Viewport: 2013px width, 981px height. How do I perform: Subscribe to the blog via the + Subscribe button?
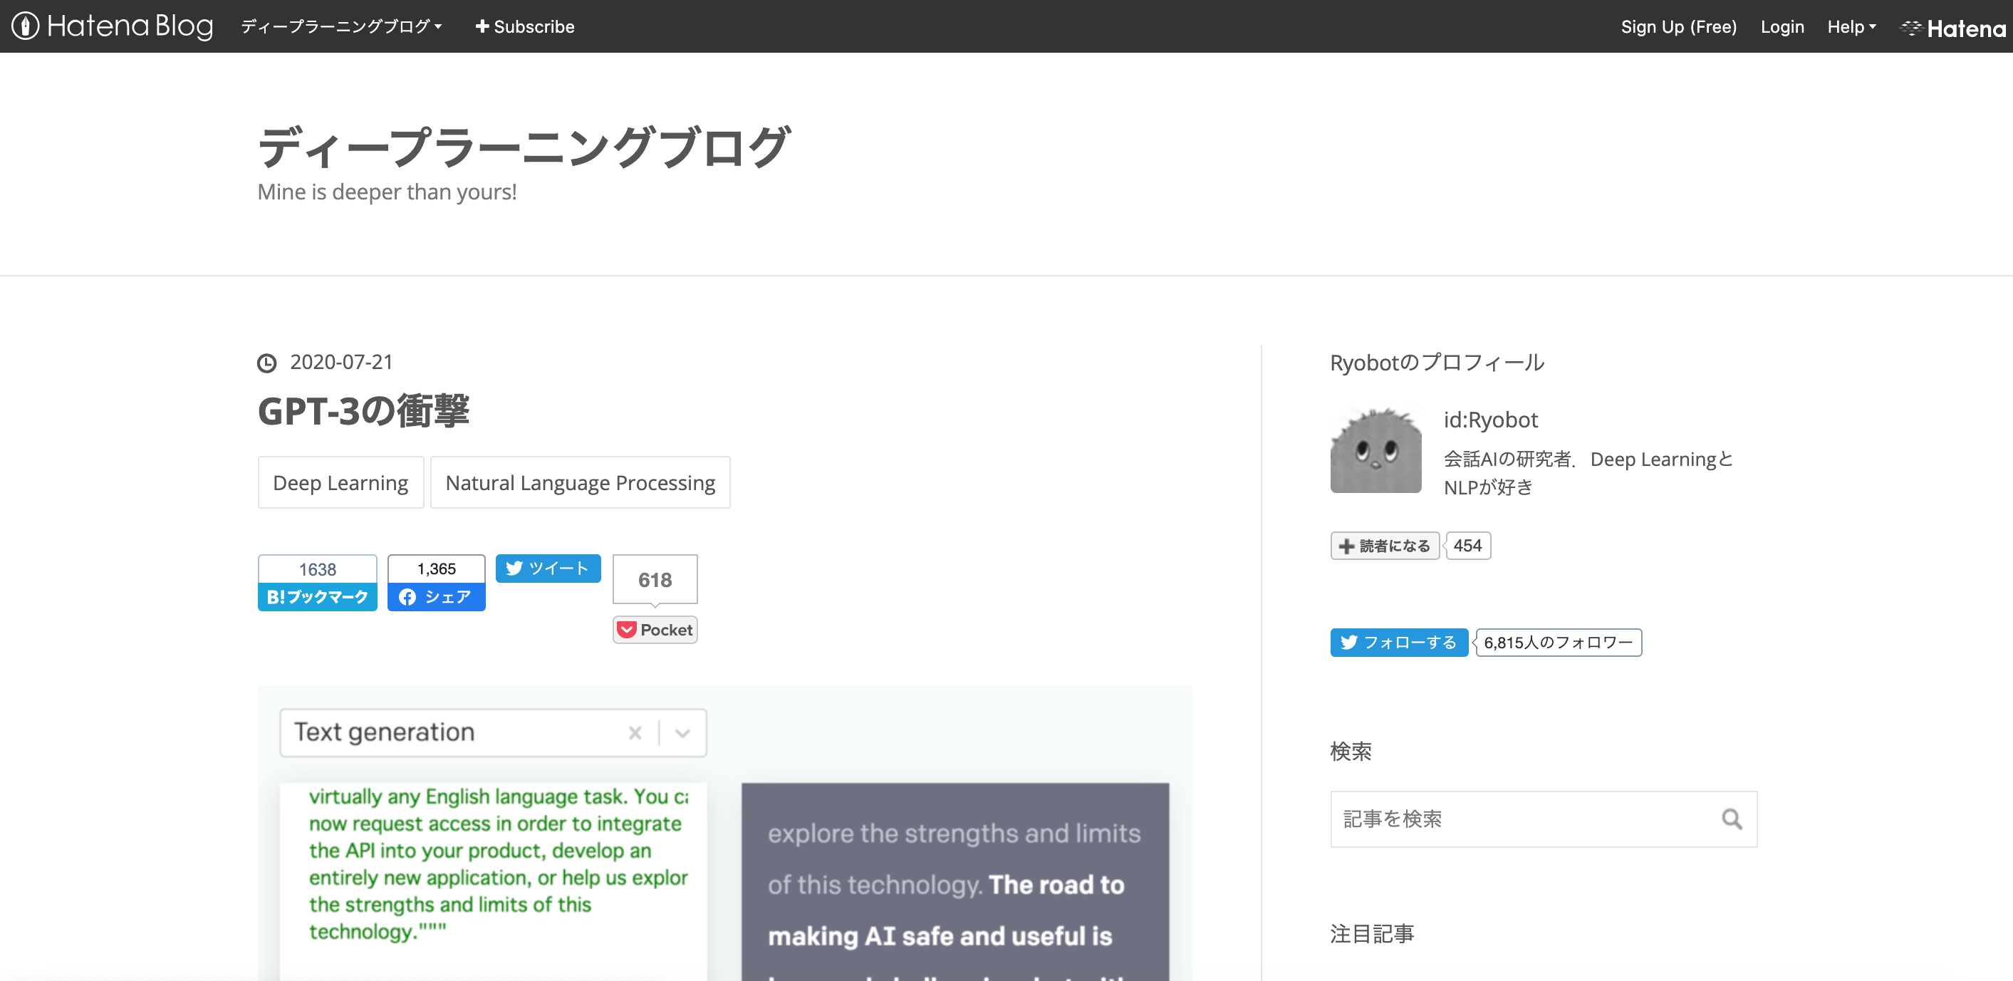click(x=525, y=26)
